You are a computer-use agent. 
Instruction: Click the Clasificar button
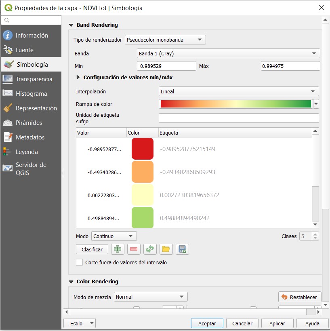point(92,249)
